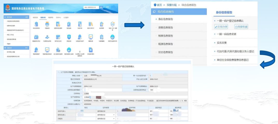Open the 其他服务事项 document icon
This screenshot has height=124, width=278.
[x=91, y=50]
